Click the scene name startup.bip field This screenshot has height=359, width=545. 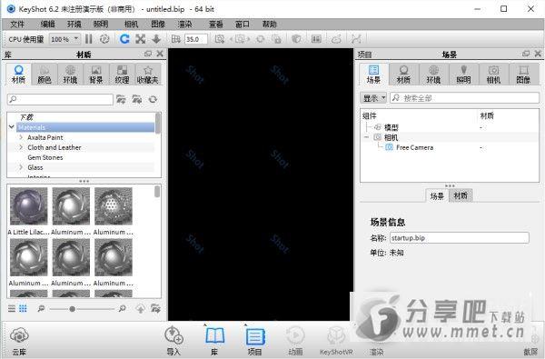(x=459, y=238)
